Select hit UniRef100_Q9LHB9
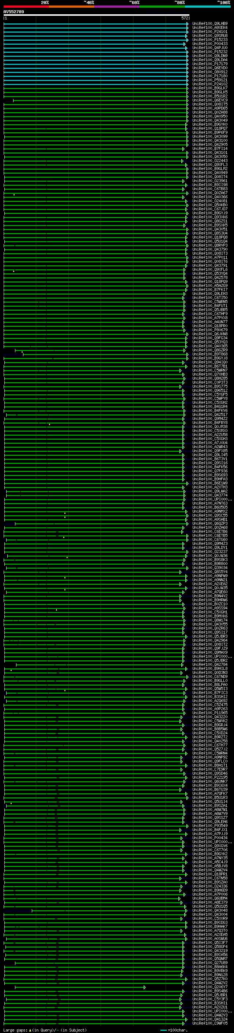Screen dimensions: 234x1033 [x=210, y=24]
